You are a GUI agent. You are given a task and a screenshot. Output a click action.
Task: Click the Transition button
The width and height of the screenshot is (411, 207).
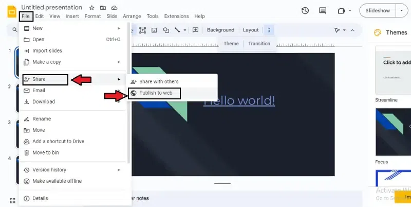(259, 44)
